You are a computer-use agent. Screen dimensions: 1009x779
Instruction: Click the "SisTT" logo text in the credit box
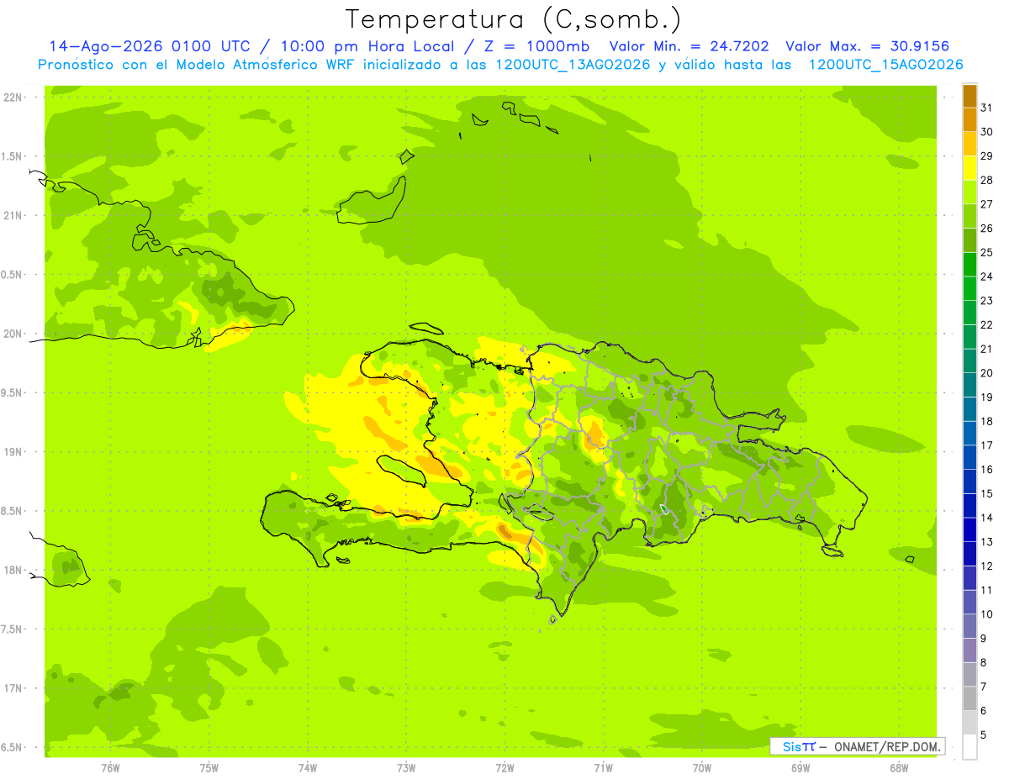pyautogui.click(x=798, y=746)
